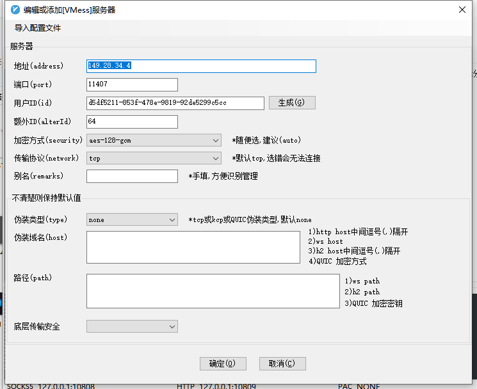Expand the 传输协议(network) dropdown

[x=154, y=158]
